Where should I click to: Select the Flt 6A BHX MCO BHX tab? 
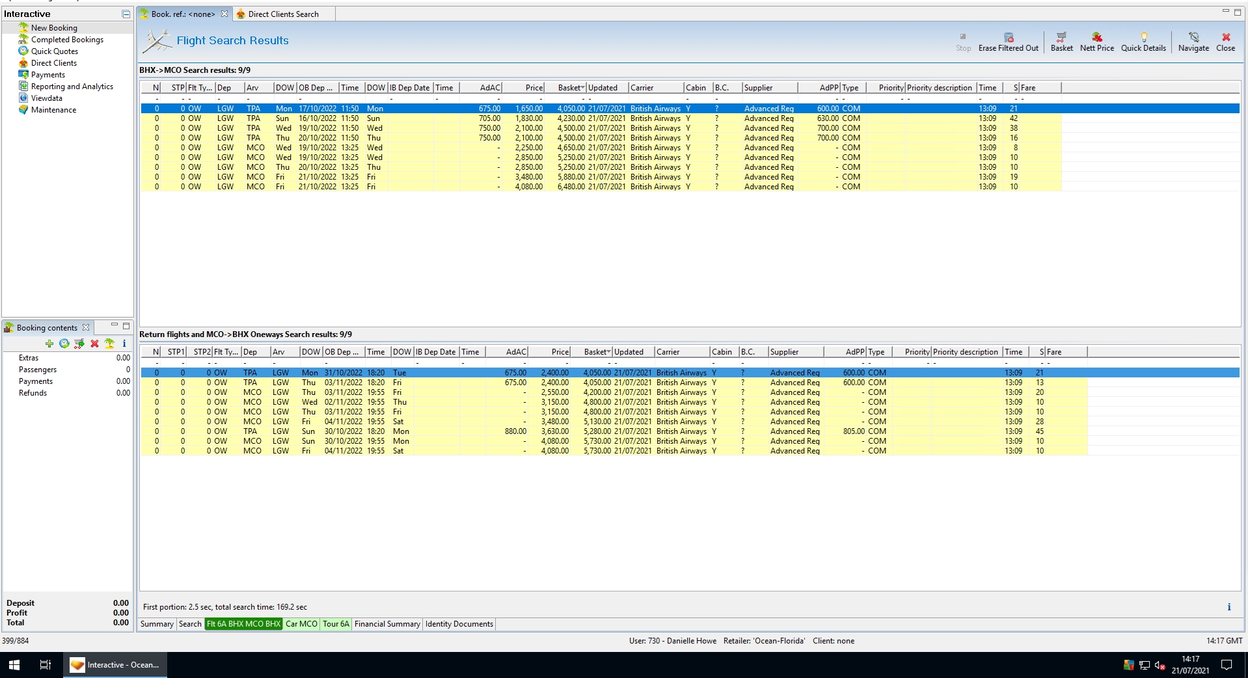click(x=243, y=624)
